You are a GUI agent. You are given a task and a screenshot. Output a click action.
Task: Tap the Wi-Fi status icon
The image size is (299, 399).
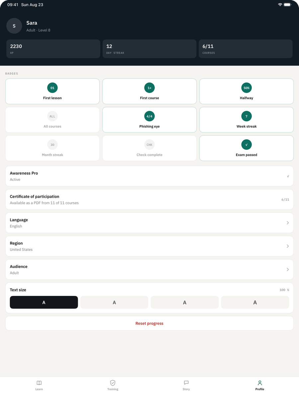(280, 5)
